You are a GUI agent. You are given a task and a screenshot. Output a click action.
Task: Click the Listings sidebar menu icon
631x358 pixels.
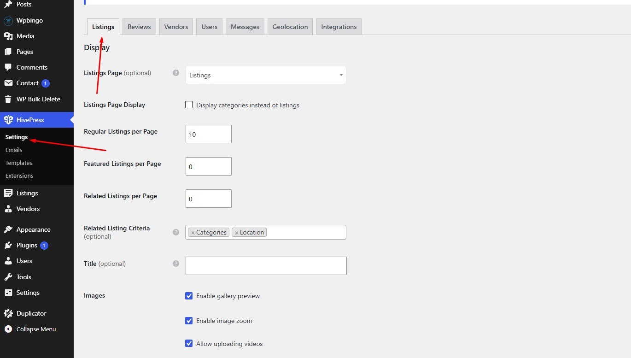click(x=8, y=193)
